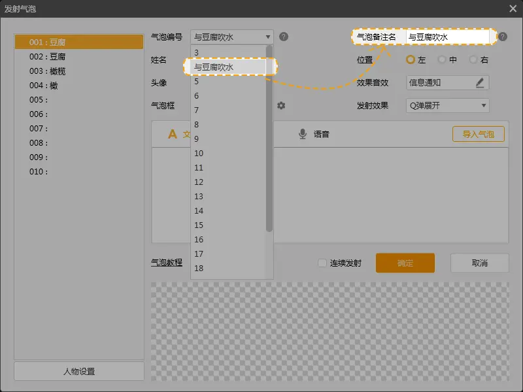Image resolution: width=523 pixels, height=392 pixels.
Task: Close the 发射气泡 dialog window
Action: point(513,8)
